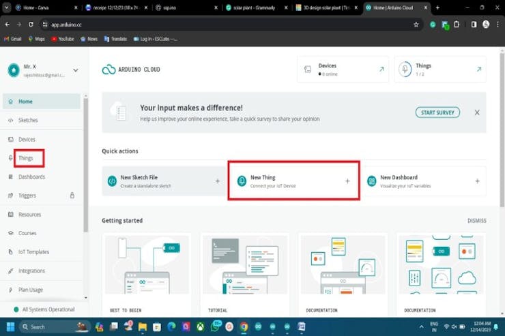
Task: Create a New Thing
Action: pos(293,181)
